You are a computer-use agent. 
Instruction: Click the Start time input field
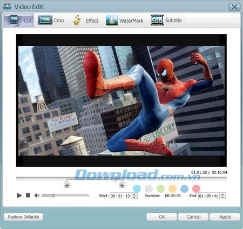click(x=120, y=196)
